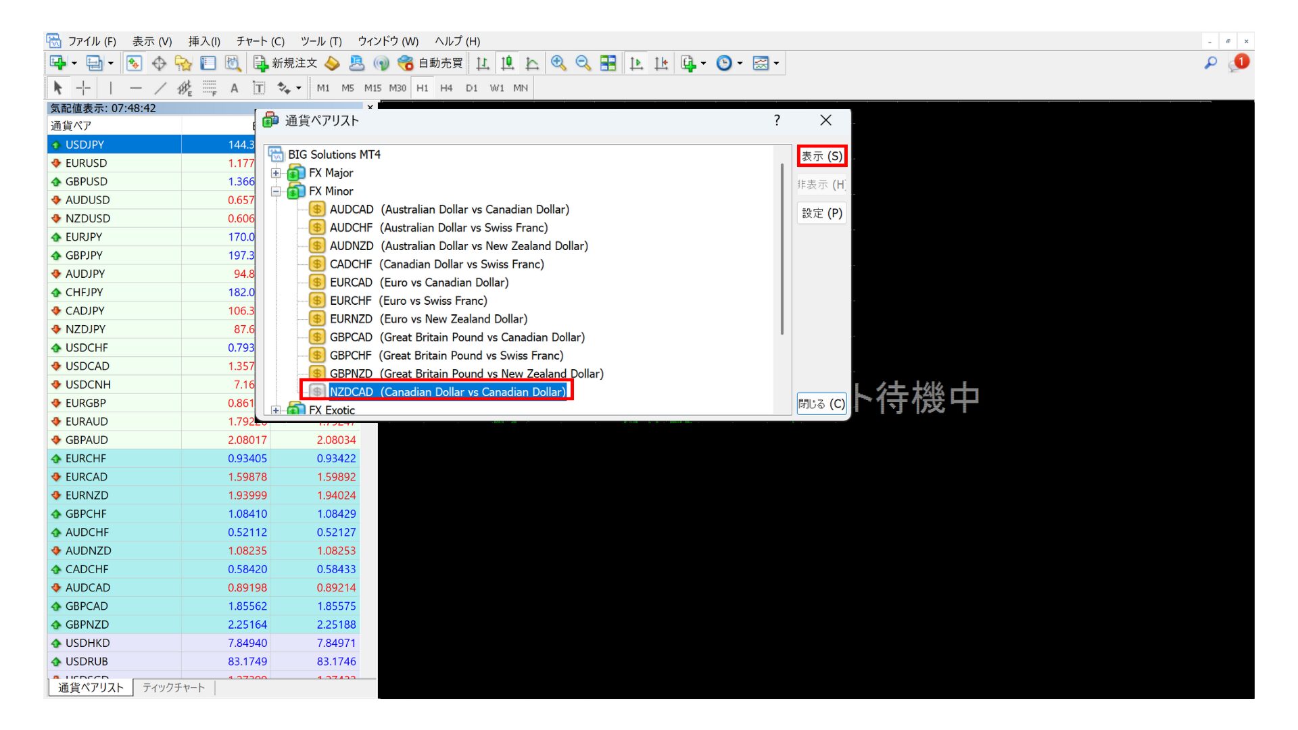Viewport: 1298px width, 730px height.
Task: Click the tile windows icon
Action: tap(608, 63)
